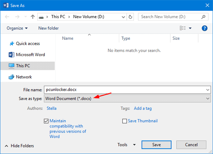Click the Save button
This screenshot has width=213, height=154.
click(156, 145)
